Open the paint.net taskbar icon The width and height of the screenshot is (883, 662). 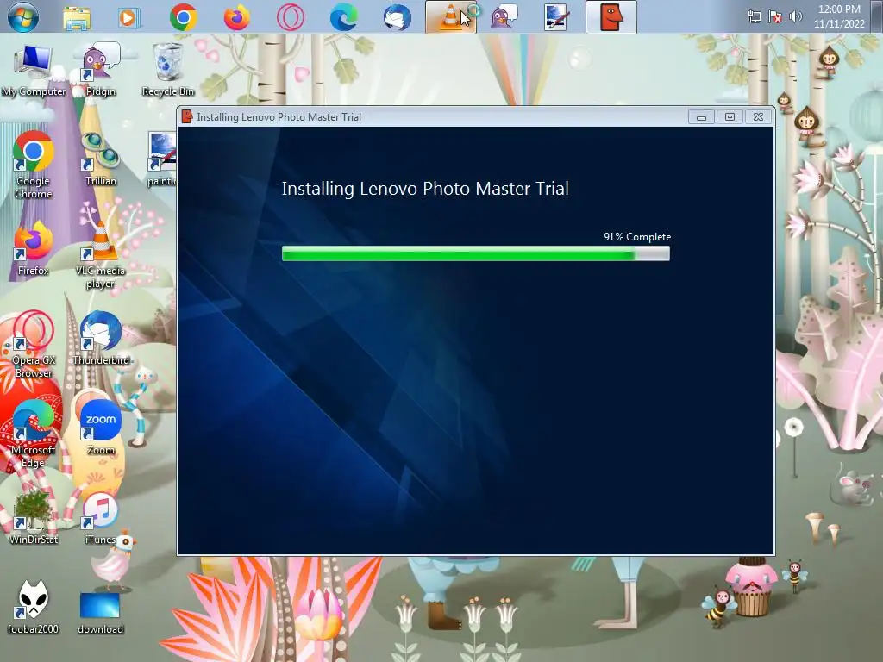point(558,17)
